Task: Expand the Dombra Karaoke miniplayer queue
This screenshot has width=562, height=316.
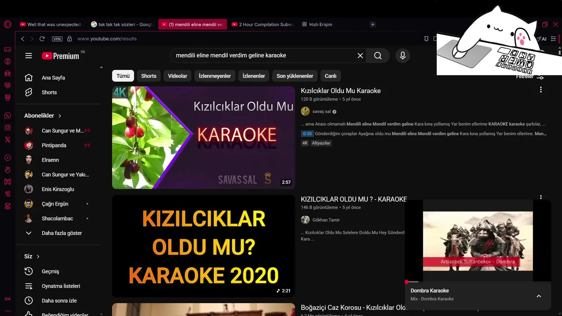Action: [x=539, y=296]
